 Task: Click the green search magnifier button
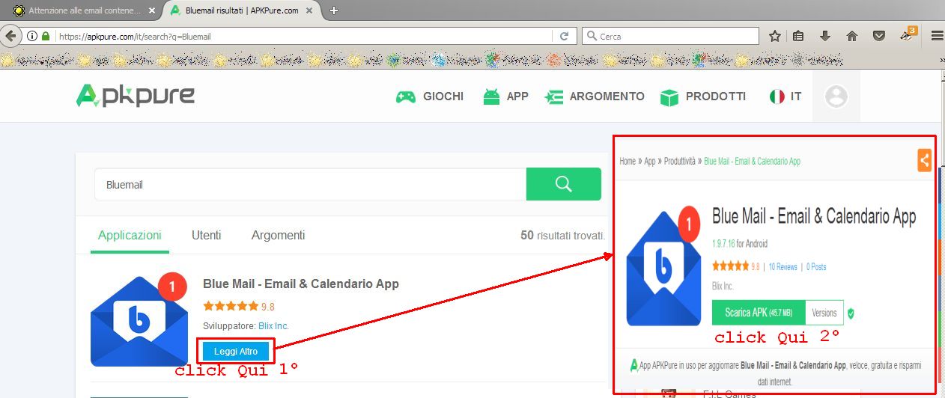(x=564, y=184)
